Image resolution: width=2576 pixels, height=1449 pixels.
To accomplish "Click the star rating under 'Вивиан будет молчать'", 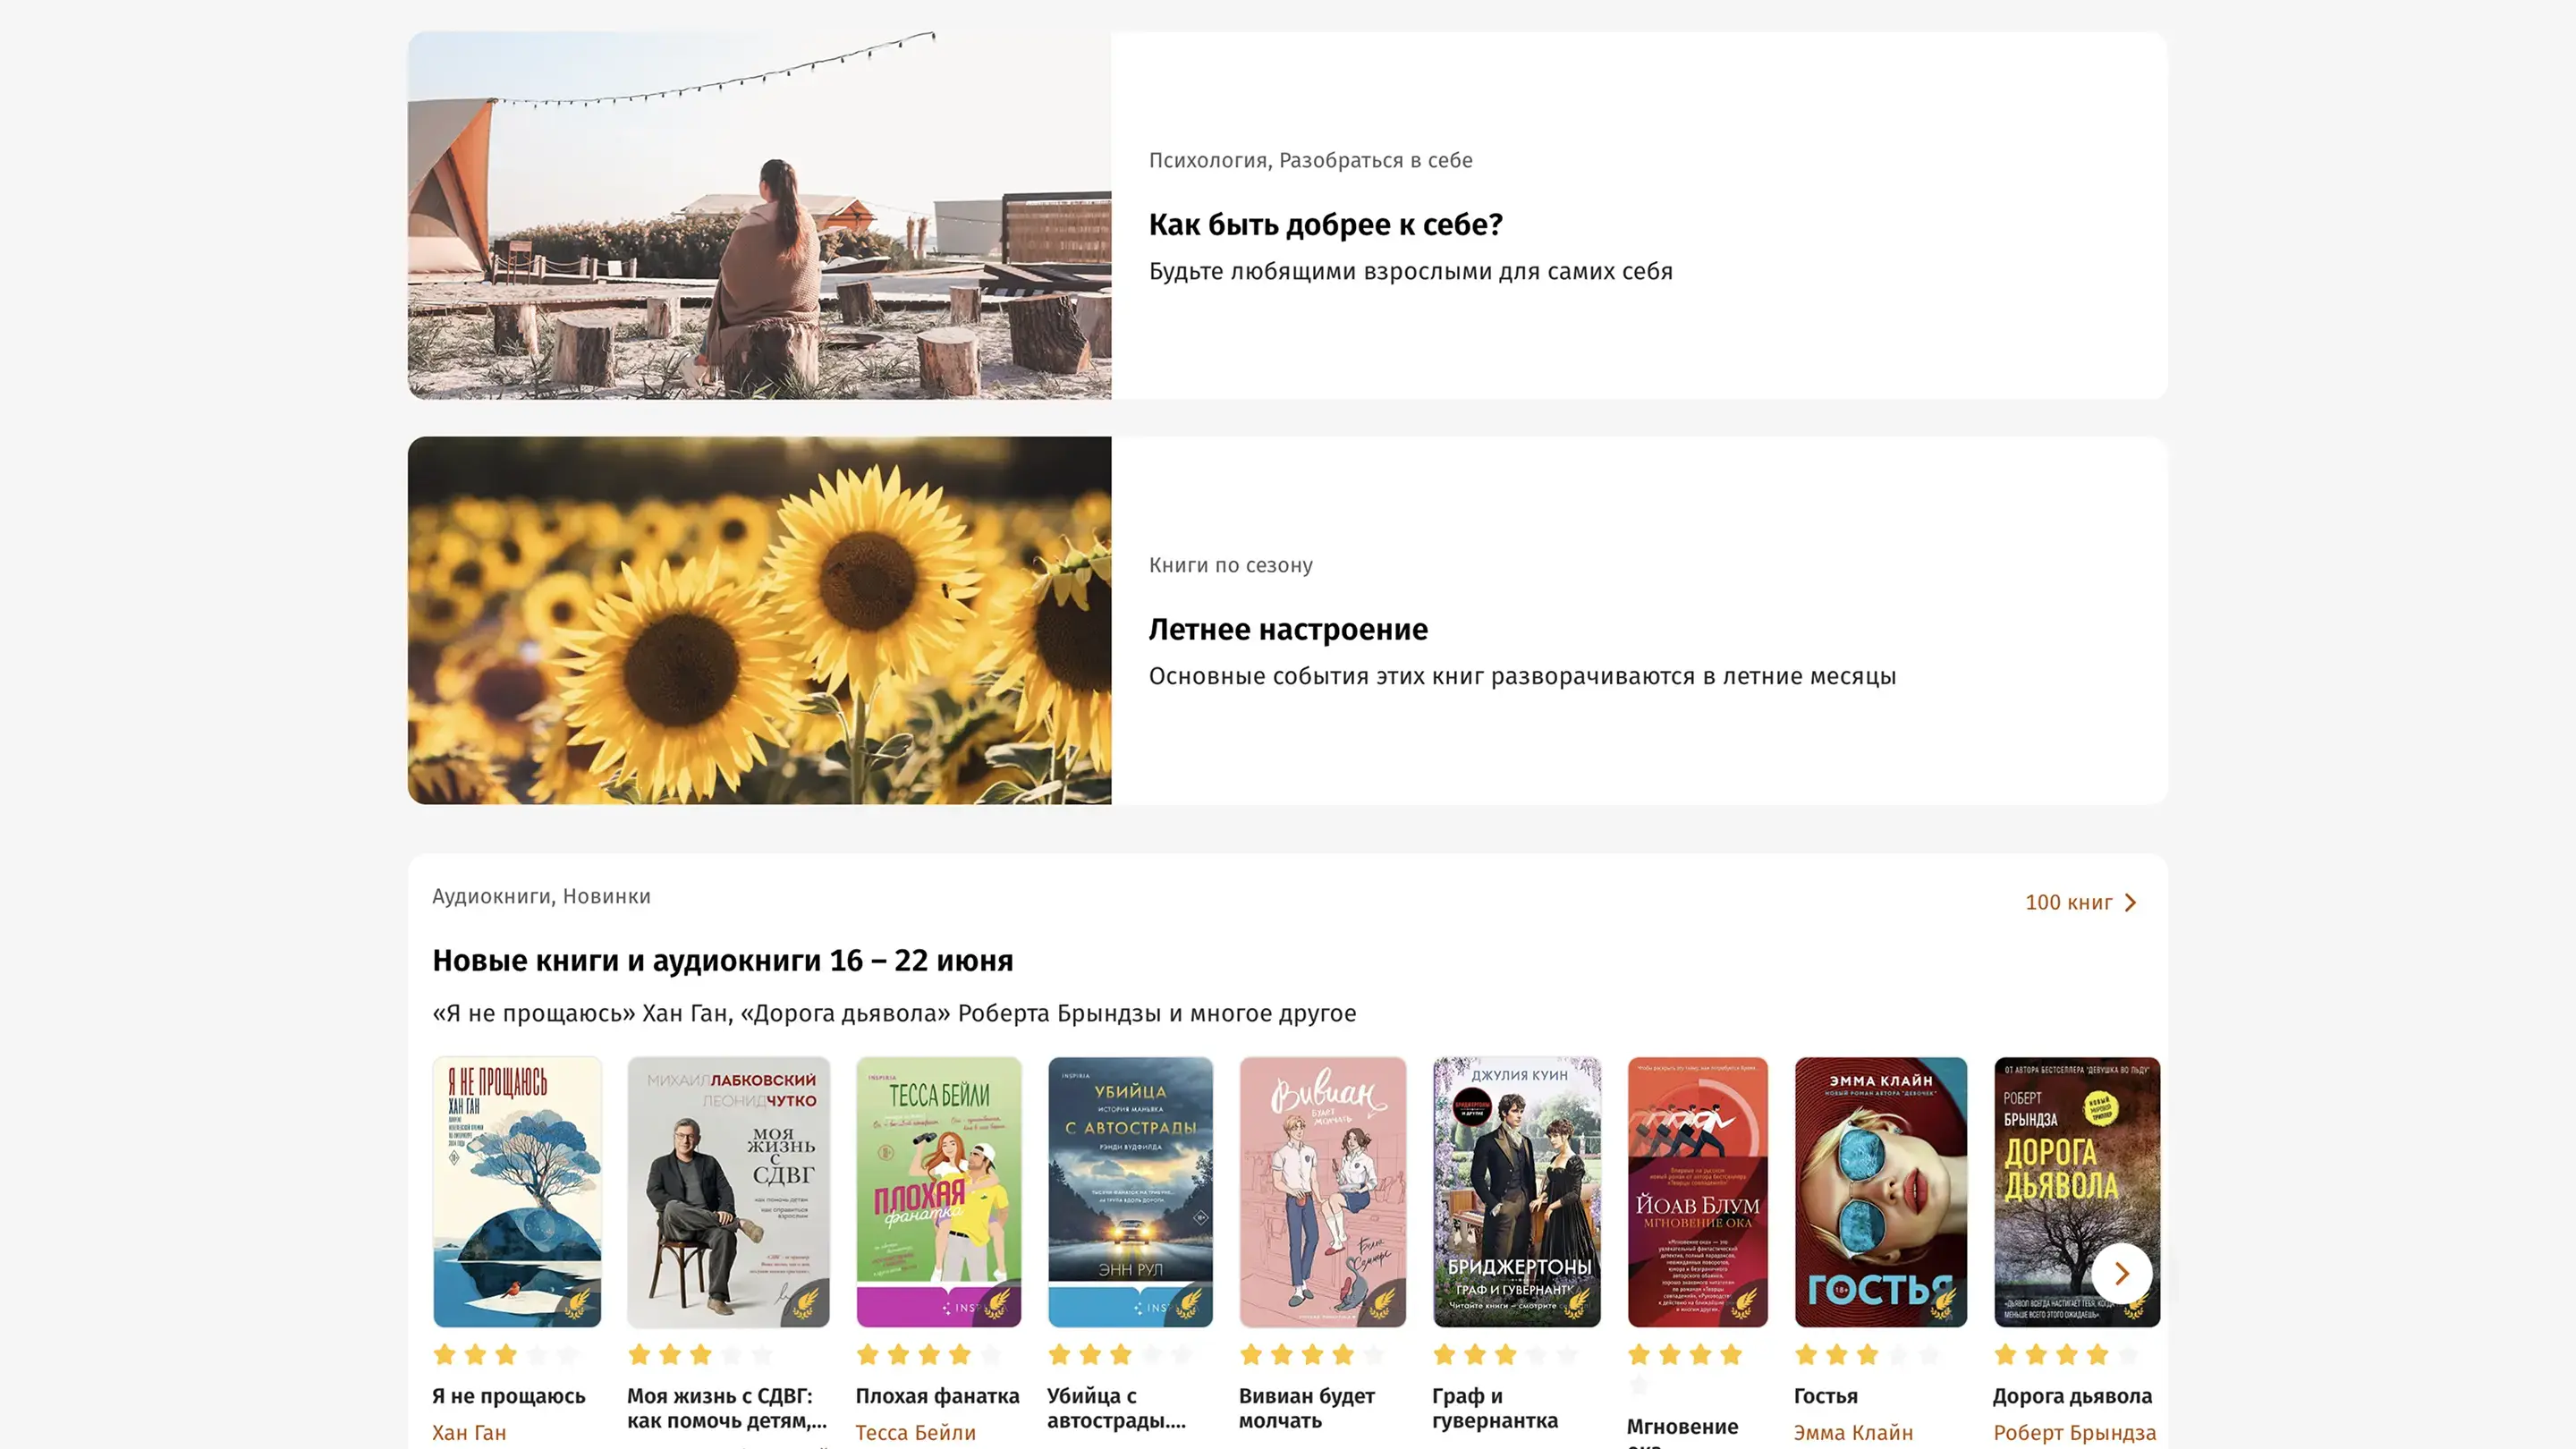I will pyautogui.click(x=1311, y=1355).
